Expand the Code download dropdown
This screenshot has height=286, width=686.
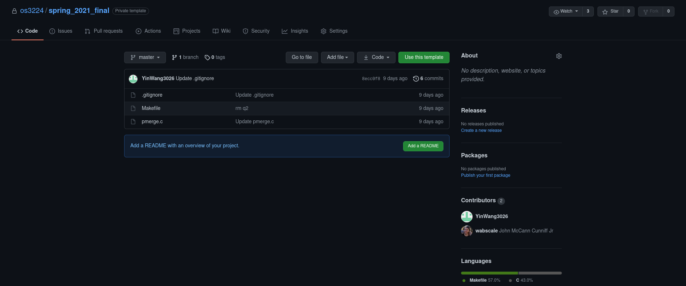(x=376, y=57)
